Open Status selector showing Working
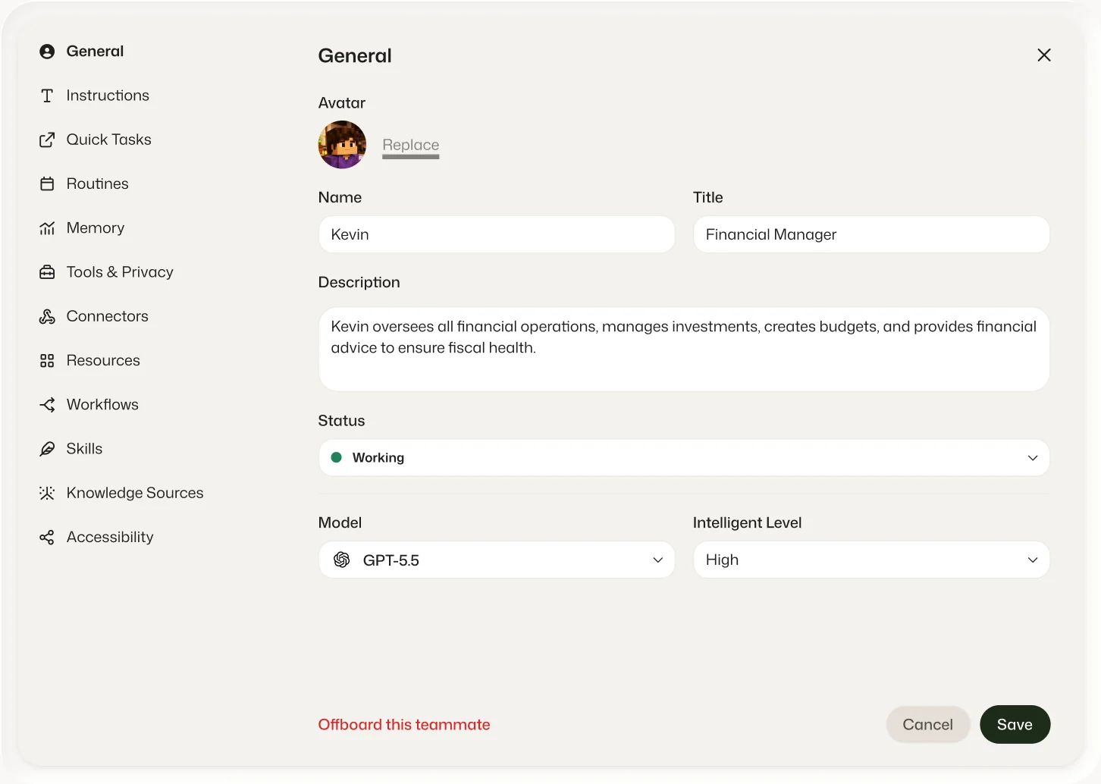 point(684,458)
